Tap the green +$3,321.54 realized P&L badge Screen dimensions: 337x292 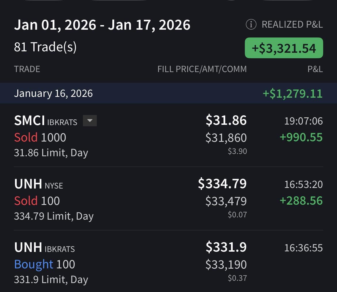pos(284,48)
